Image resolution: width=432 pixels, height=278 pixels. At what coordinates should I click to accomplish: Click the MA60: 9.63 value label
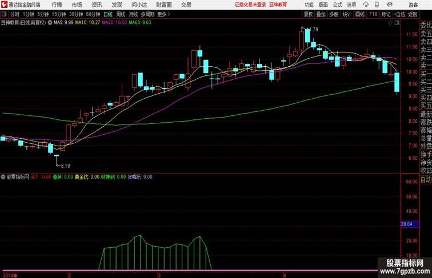click(x=140, y=23)
